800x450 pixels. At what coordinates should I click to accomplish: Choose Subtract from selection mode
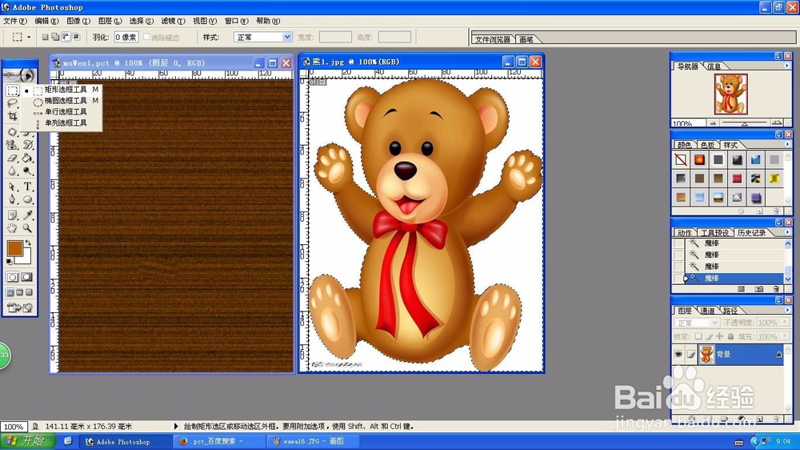[66, 37]
